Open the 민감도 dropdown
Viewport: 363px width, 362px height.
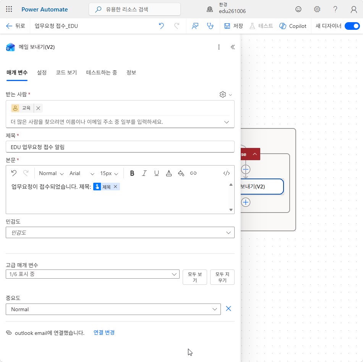coord(120,232)
